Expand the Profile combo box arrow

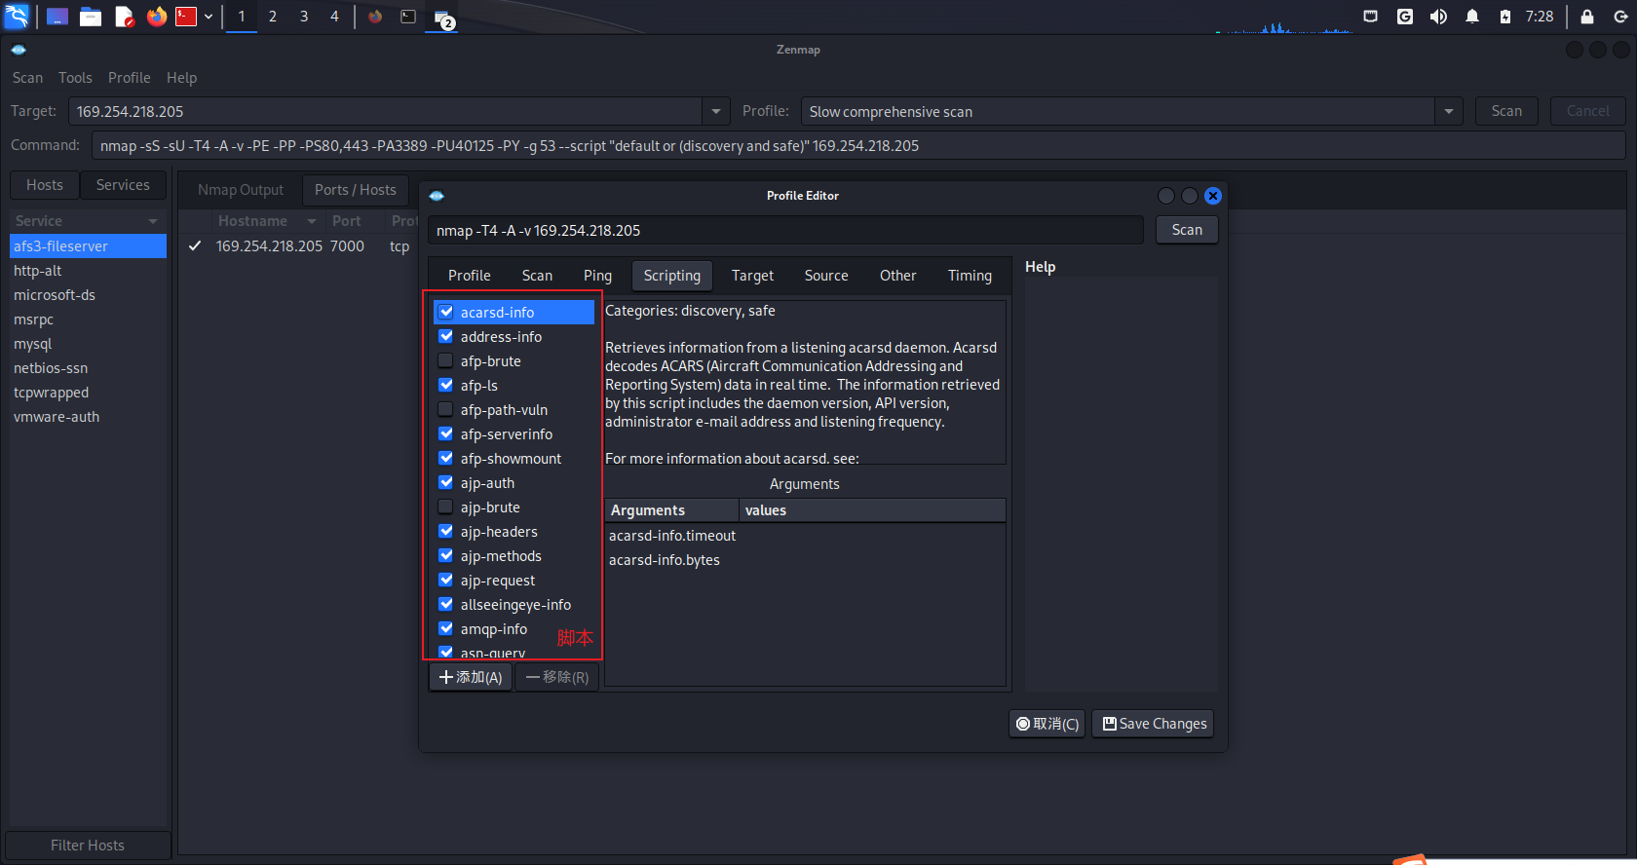tap(1449, 111)
